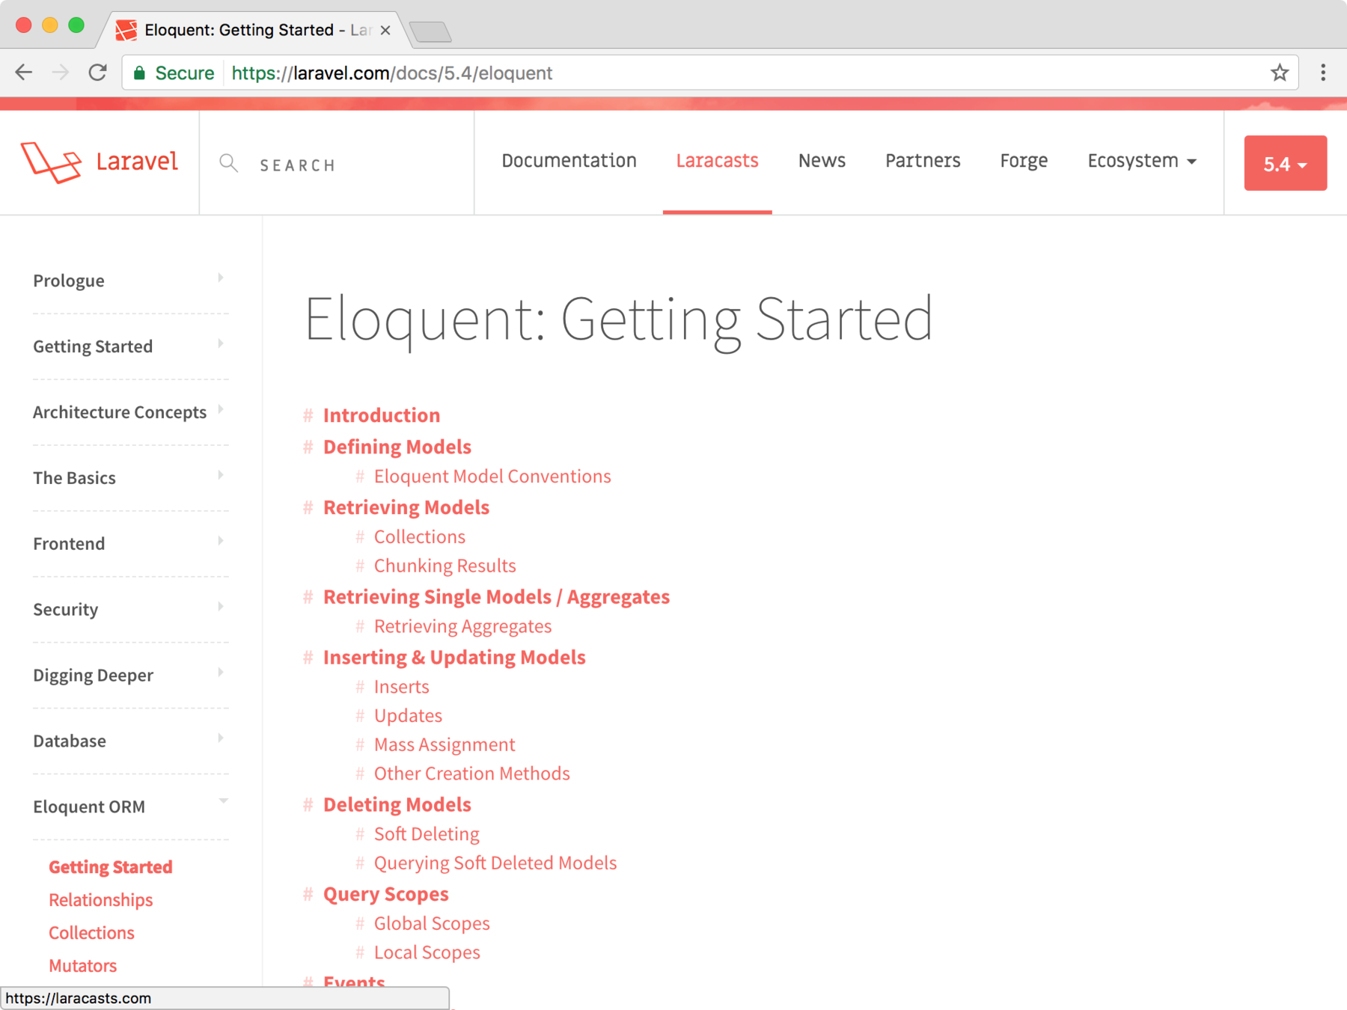Jump to Introduction section

click(x=382, y=415)
